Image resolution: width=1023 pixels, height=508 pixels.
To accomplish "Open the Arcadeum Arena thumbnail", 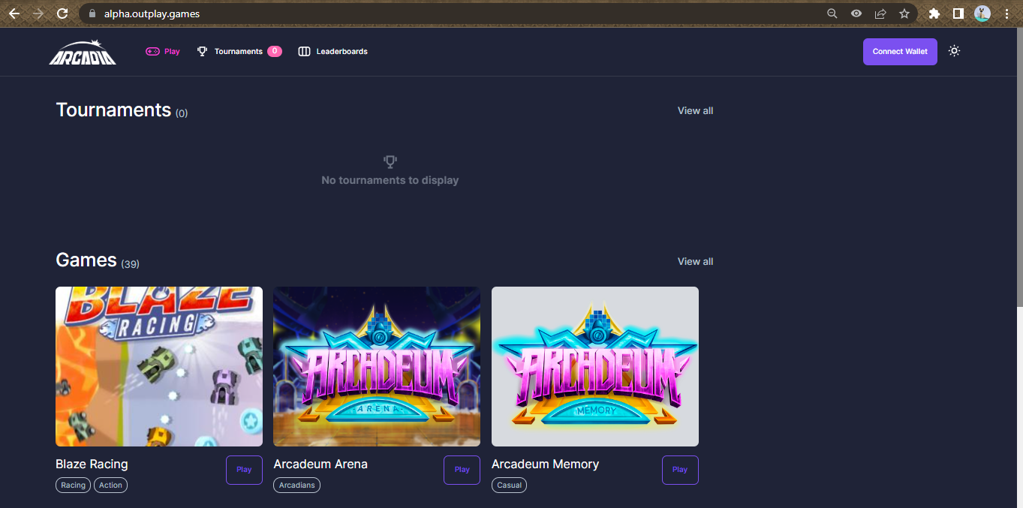I will [x=377, y=366].
